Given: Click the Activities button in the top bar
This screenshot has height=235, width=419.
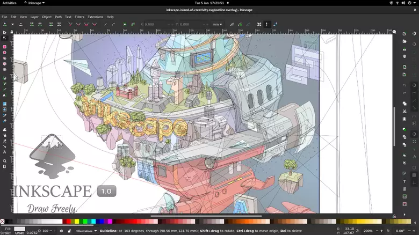Looking at the screenshot, I should (x=9, y=3).
